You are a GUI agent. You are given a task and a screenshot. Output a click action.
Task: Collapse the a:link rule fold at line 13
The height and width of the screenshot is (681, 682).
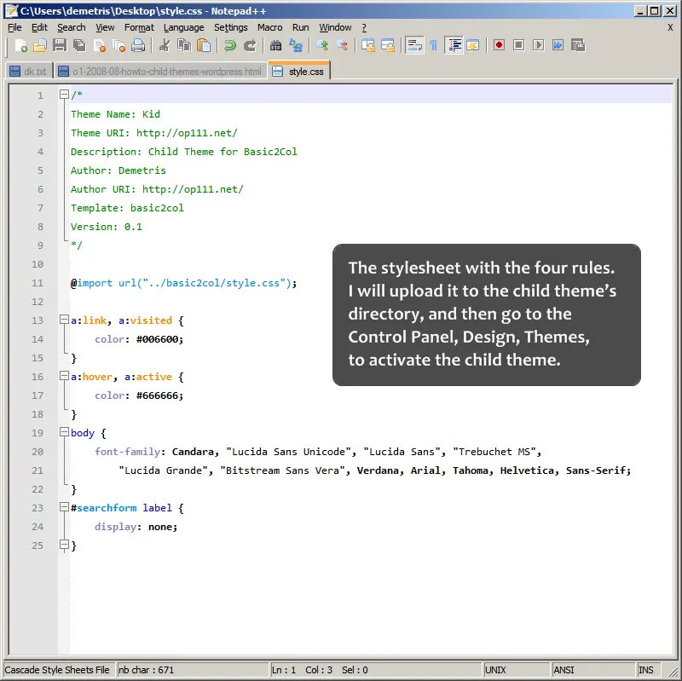pos(64,320)
